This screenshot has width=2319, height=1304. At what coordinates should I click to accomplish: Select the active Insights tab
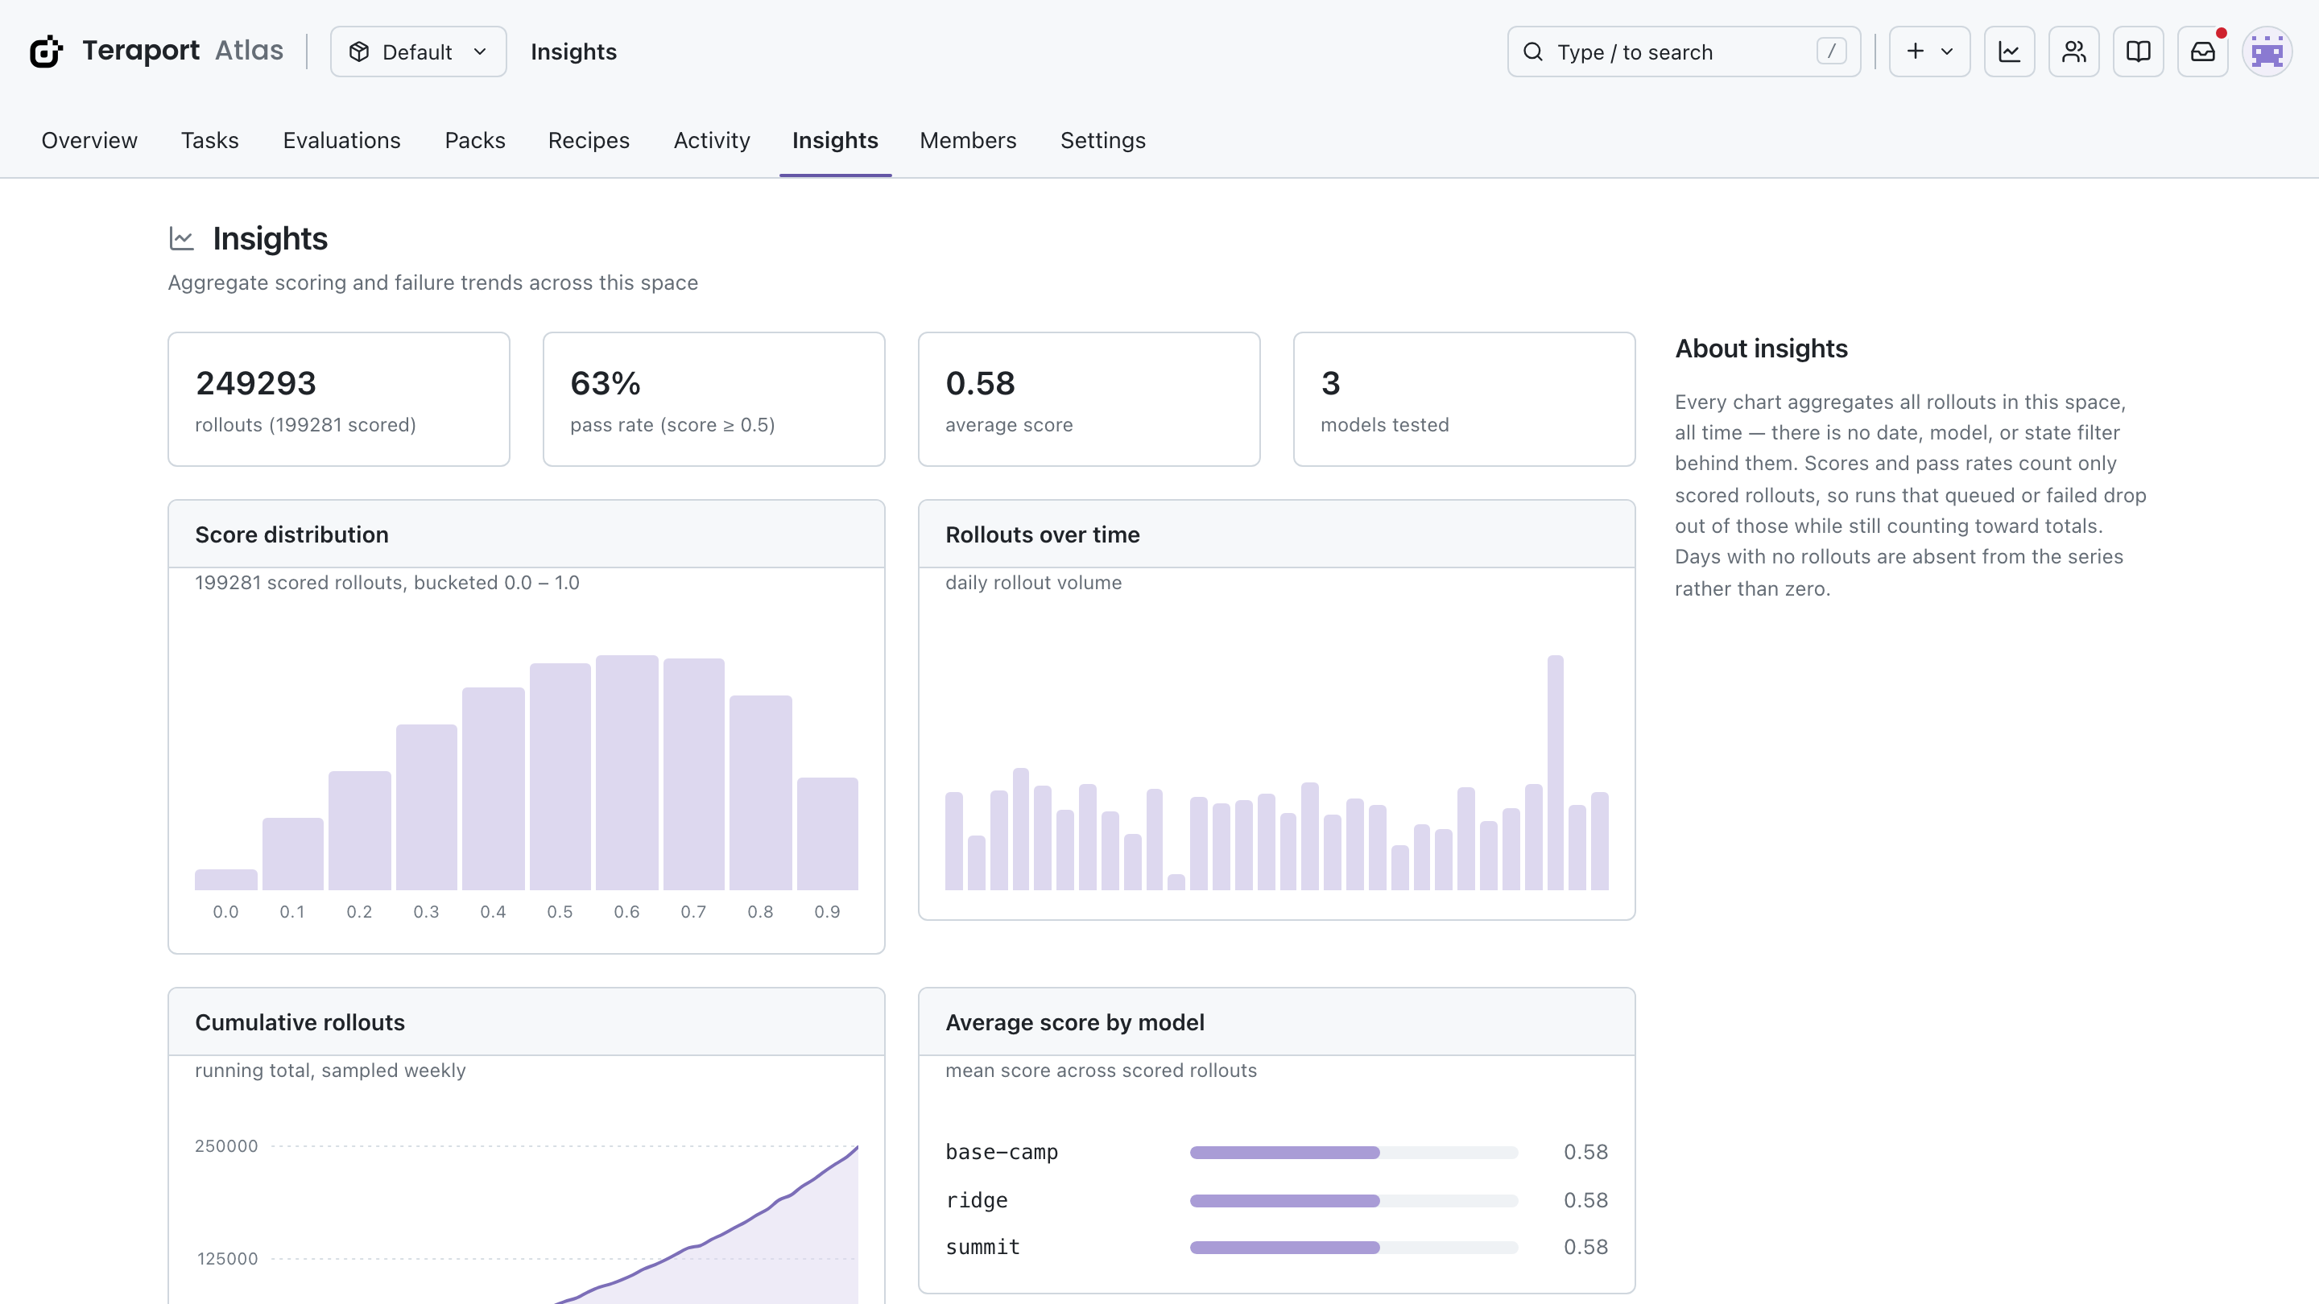834,140
